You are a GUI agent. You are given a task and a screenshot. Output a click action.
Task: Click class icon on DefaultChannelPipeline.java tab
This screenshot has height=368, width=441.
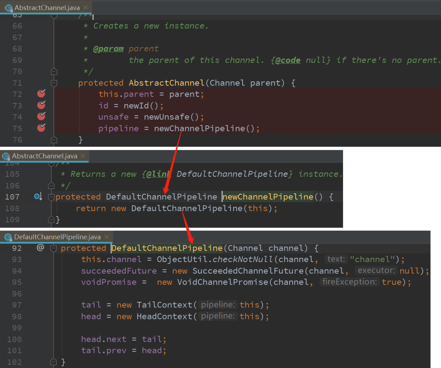coord(8,237)
